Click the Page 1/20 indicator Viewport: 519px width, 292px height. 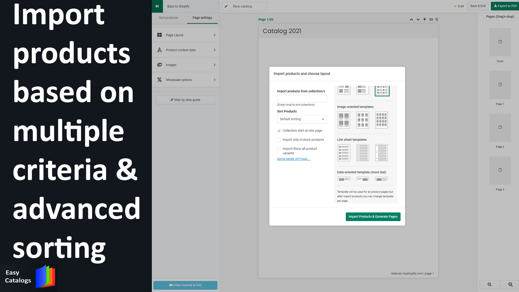pyautogui.click(x=266, y=19)
